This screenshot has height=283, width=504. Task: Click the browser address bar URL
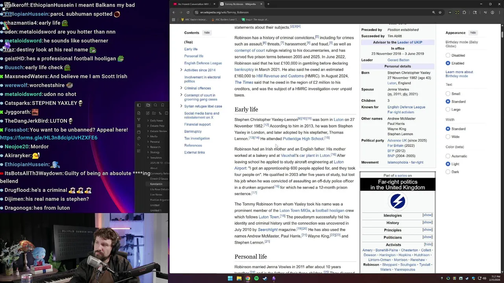coord(224,13)
